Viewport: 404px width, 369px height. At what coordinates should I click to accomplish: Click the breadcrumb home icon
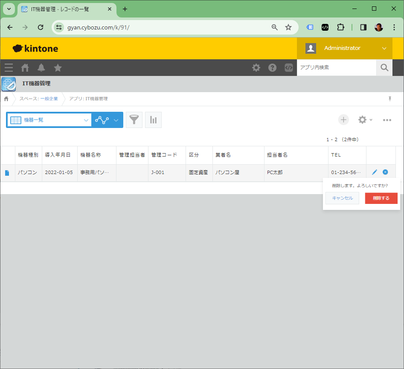pyautogui.click(x=6, y=99)
